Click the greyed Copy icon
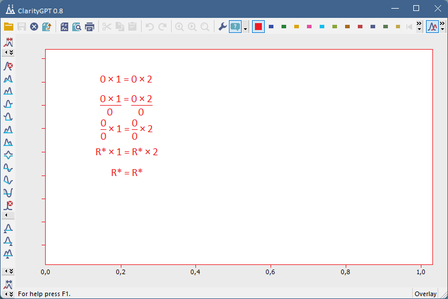The height and width of the screenshot is (299, 448). 120,27
